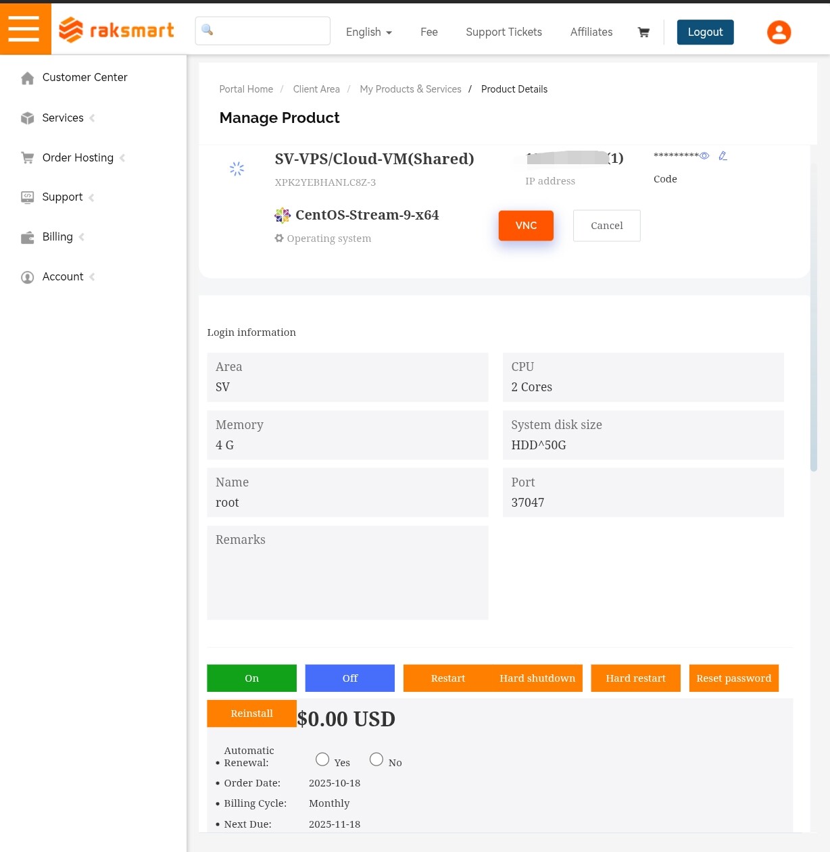Click the Billing wallet icon

(x=28, y=237)
